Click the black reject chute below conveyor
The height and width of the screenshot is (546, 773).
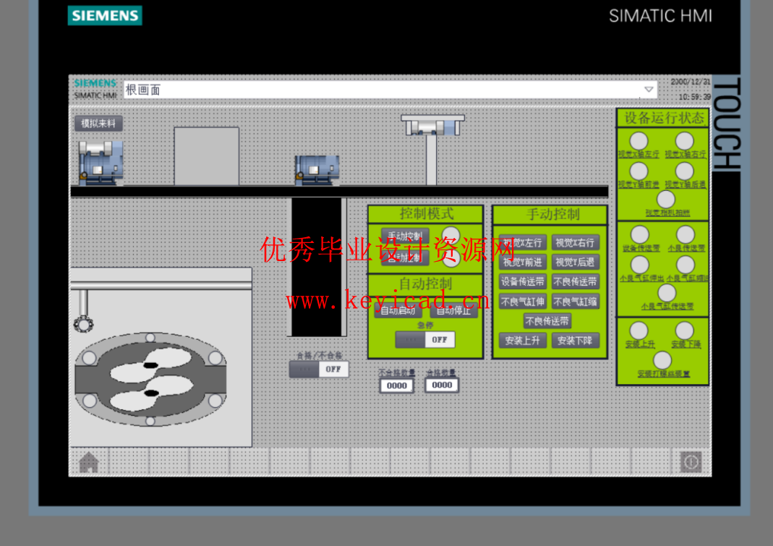pos(317,268)
